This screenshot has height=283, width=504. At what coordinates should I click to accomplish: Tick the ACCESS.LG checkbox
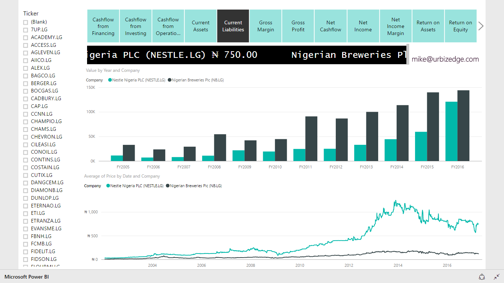(x=25, y=45)
